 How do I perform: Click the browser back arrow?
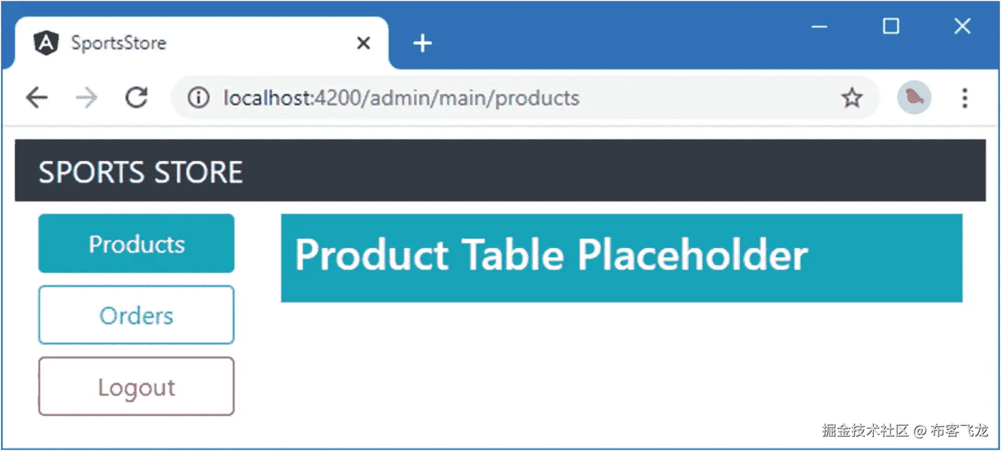[x=37, y=97]
